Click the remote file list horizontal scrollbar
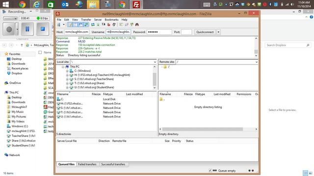Viewport: 314px width, 176px height. click(x=208, y=129)
